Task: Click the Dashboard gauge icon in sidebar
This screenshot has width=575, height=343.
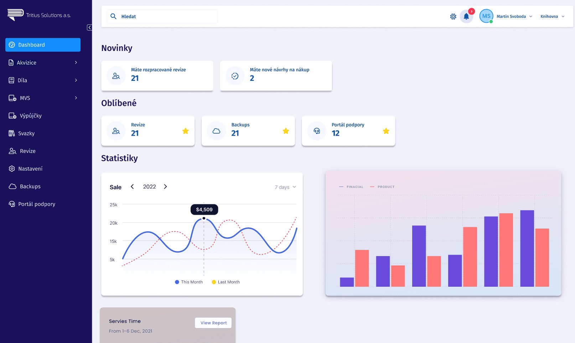Action: (x=12, y=45)
